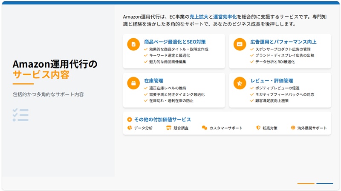The image size is (341, 191).
Task: Click the orange bar at bottom right
Action: tap(306, 184)
